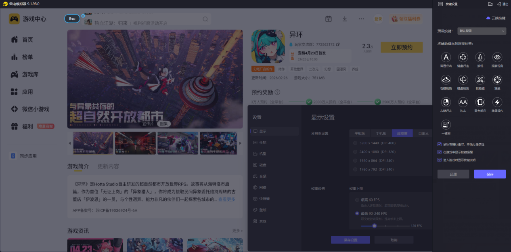The image size is (511, 252).
Task: Select the 技能键 crossed-swords icon
Action: 480,80
